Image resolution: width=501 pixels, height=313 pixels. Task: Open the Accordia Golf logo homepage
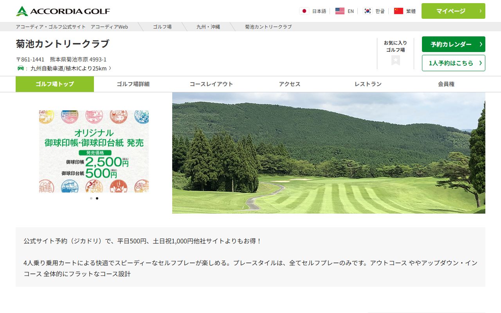(x=63, y=11)
